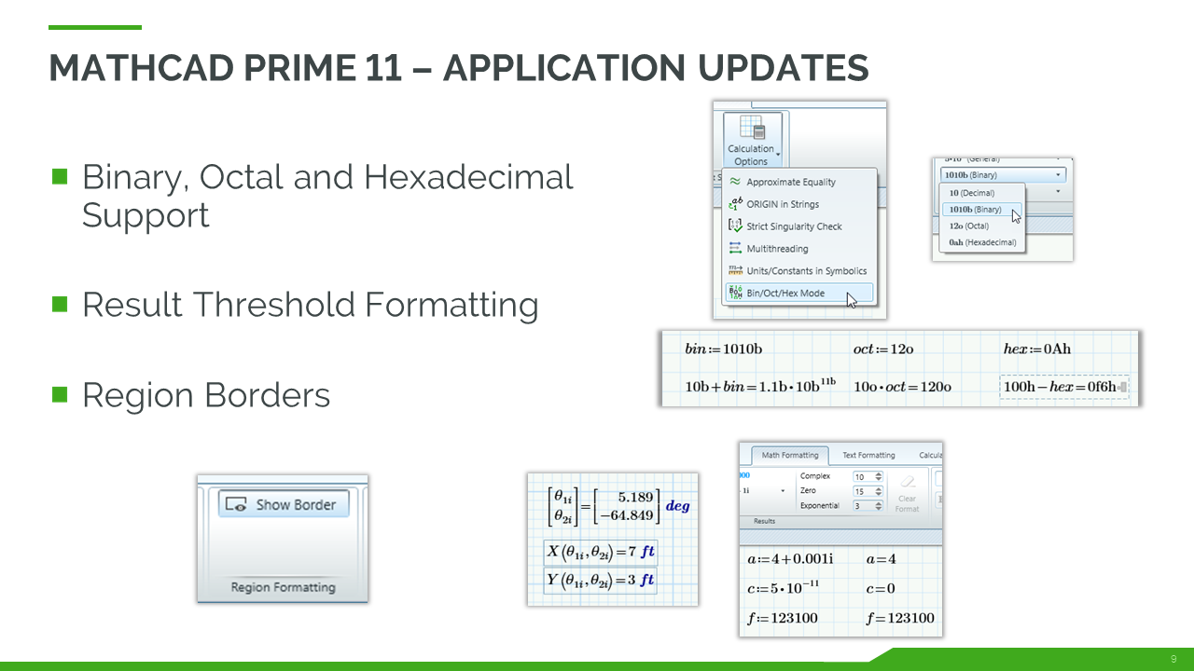Click the Complex threshold value field

click(x=862, y=476)
